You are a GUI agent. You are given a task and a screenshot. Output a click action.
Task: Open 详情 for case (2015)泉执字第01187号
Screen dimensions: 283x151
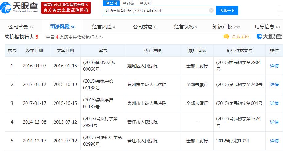pos(274,103)
